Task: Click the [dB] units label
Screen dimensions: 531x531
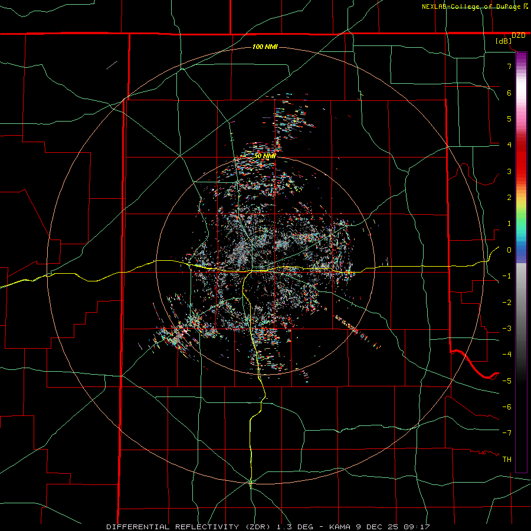Action: (504, 41)
